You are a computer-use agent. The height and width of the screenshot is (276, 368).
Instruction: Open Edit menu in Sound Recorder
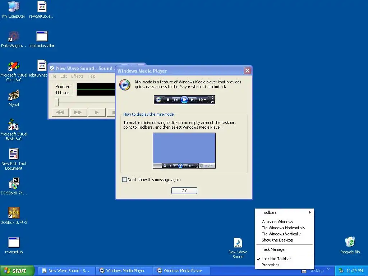[64, 76]
